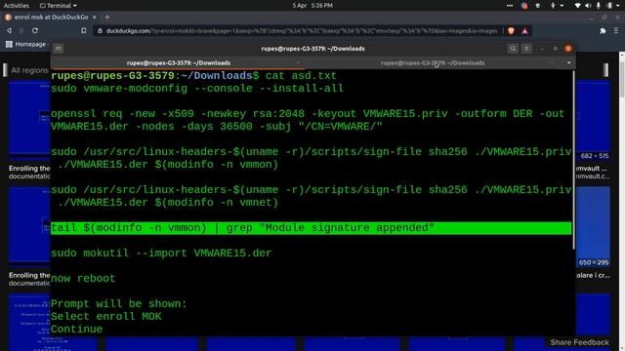Click the volume icon in the system tray
This screenshot has width=625, height=351.
click(588, 6)
